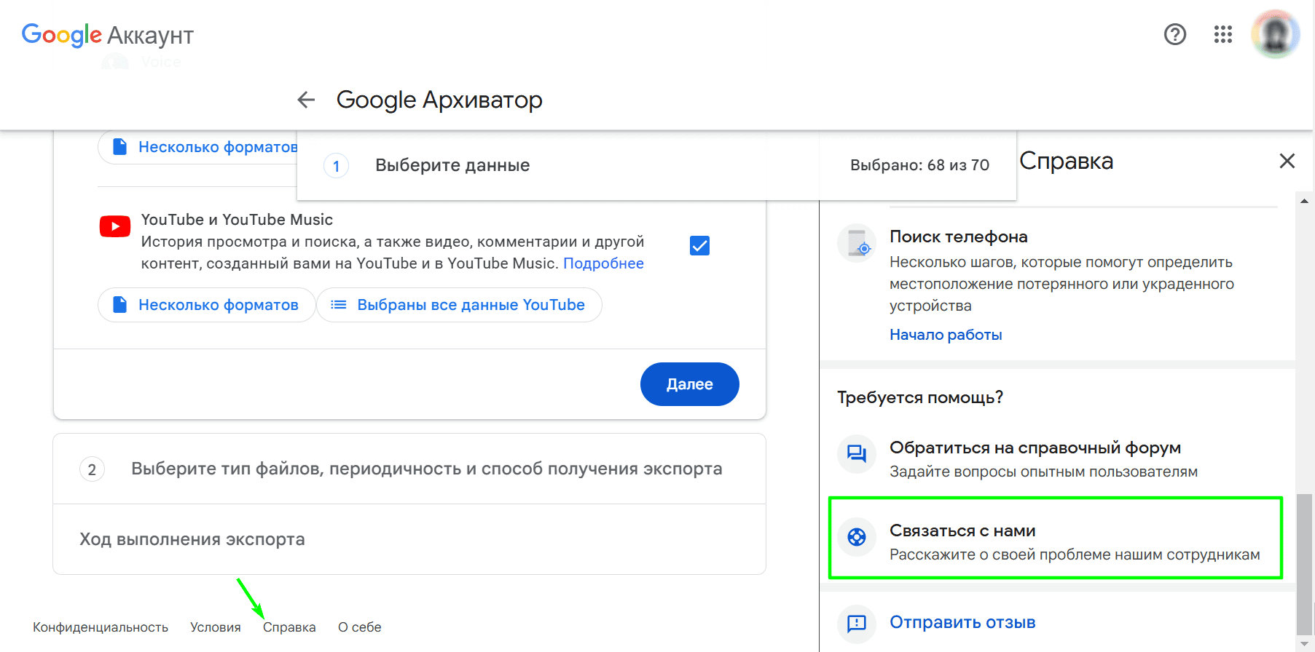
Task: Click the help panel scroll-up arrow
Action: [1304, 201]
